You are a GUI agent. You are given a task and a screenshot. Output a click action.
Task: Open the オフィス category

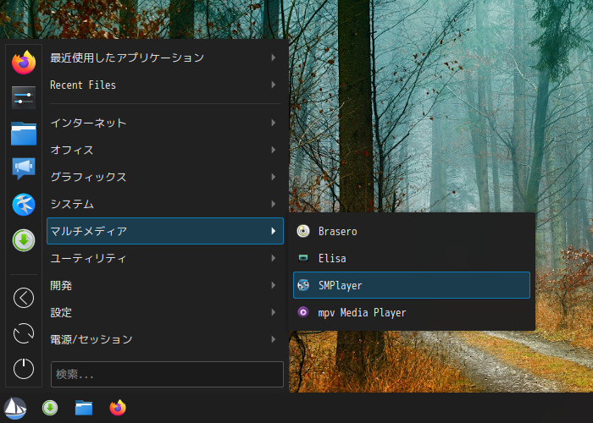pos(165,150)
